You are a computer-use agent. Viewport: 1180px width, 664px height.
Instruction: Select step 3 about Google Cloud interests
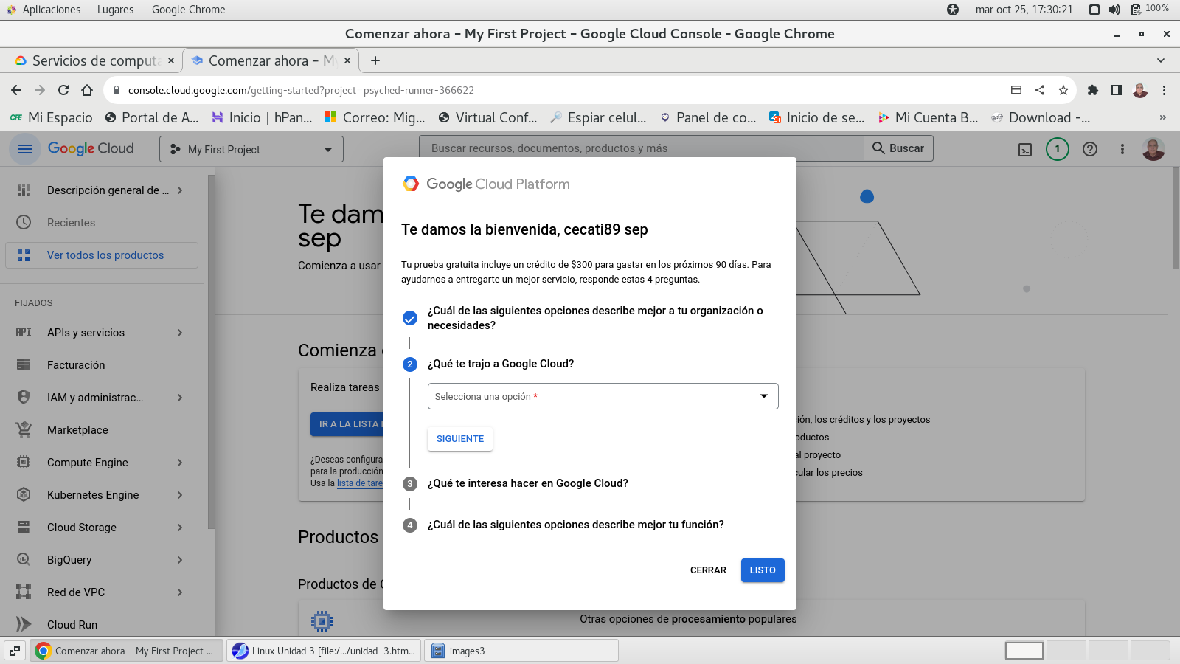[x=527, y=483]
